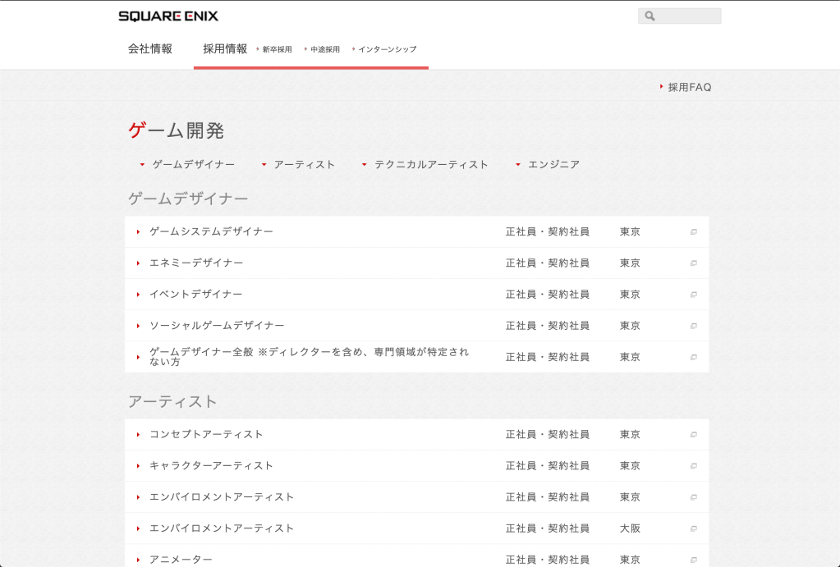Click new-window icon for キャラクターアーティスト row

(x=694, y=466)
